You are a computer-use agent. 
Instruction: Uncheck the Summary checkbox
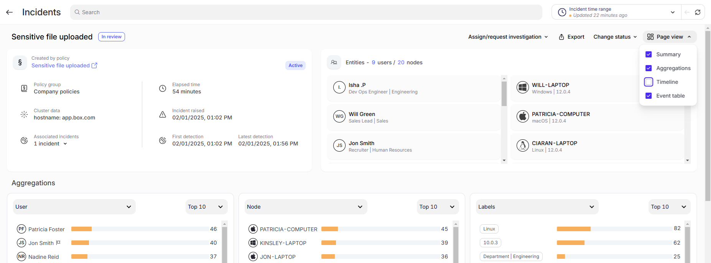tap(648, 54)
